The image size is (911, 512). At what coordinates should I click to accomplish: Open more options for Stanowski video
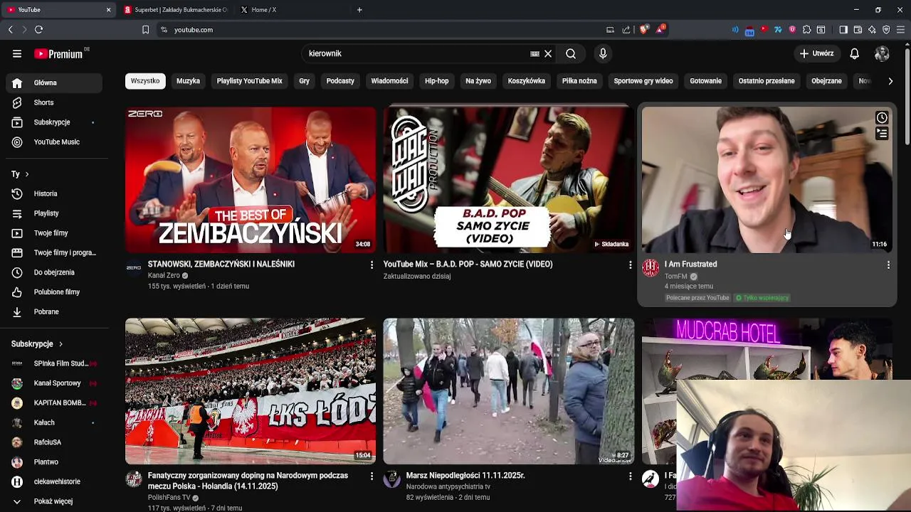click(x=372, y=265)
